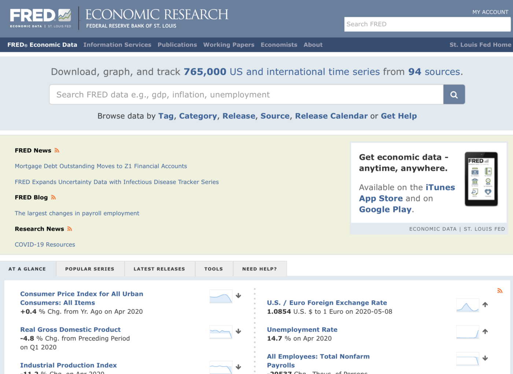
Task: Click the Real GDP down arrow icon
Action: pos(238,331)
